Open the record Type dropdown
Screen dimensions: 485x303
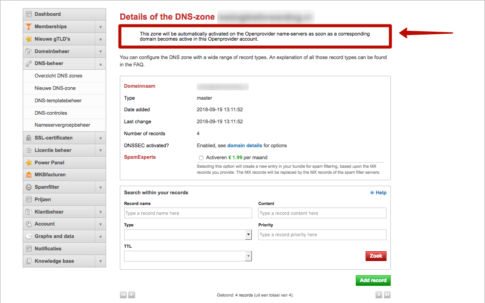188,235
